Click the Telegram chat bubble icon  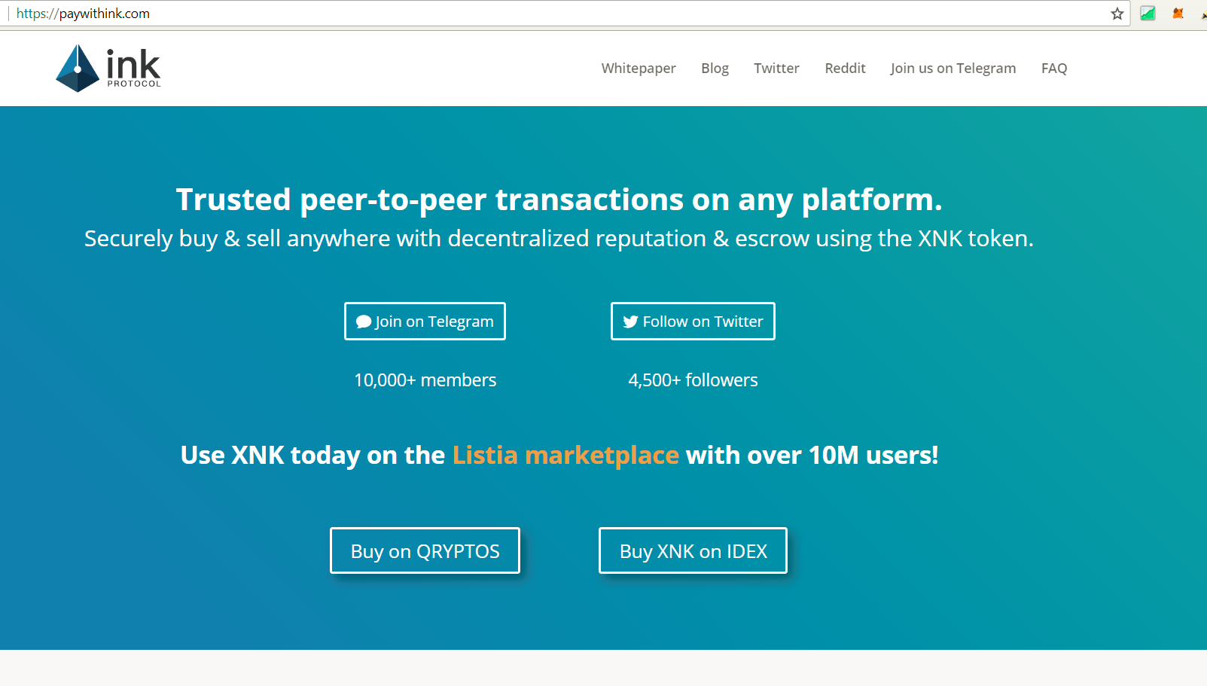pyautogui.click(x=364, y=322)
